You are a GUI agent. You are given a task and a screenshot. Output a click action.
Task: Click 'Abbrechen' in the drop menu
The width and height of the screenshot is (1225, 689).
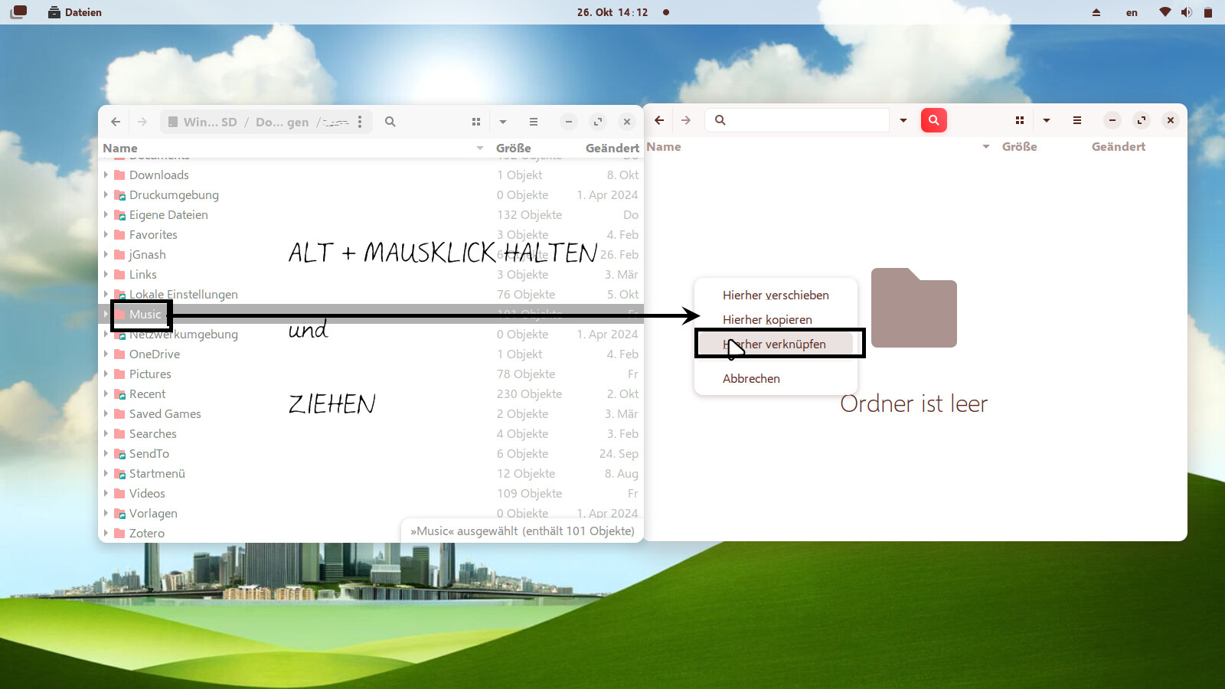pos(751,379)
